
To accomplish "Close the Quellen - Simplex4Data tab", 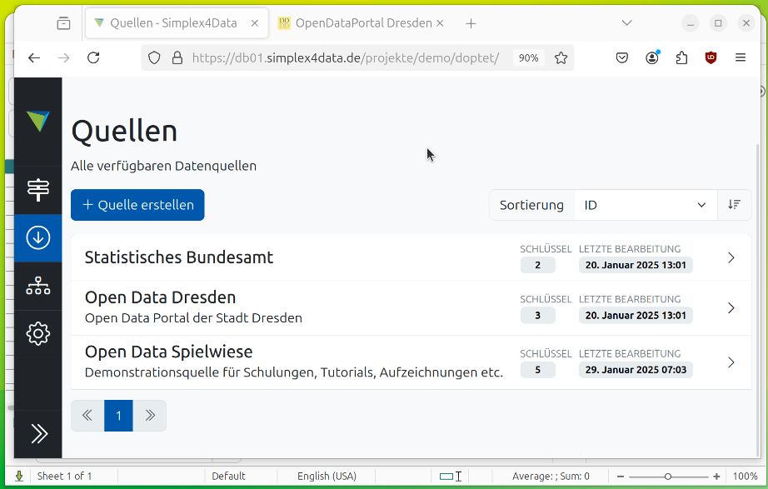I will 255,23.
